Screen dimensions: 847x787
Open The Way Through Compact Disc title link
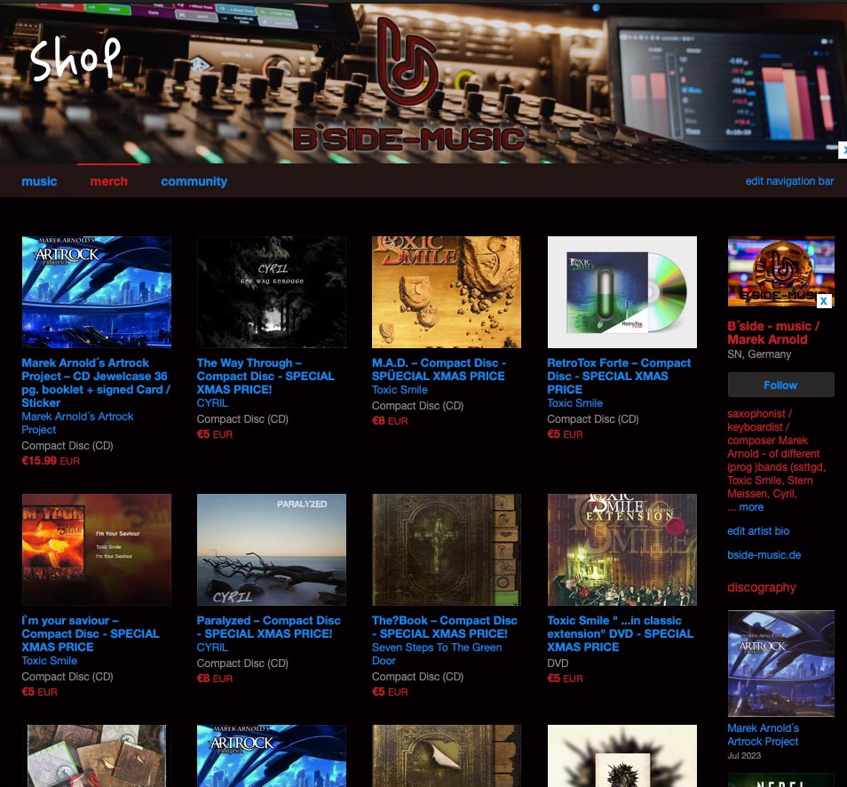(265, 377)
